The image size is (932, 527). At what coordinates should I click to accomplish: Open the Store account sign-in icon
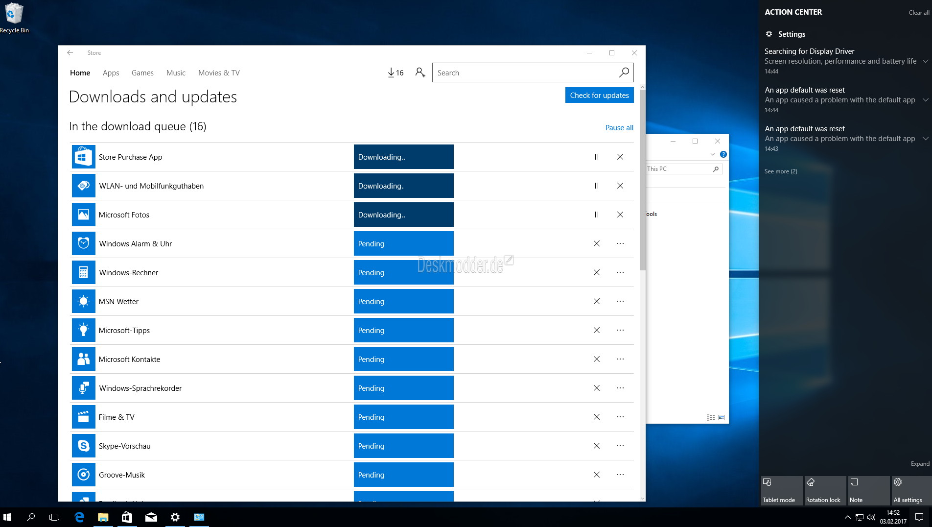click(420, 72)
